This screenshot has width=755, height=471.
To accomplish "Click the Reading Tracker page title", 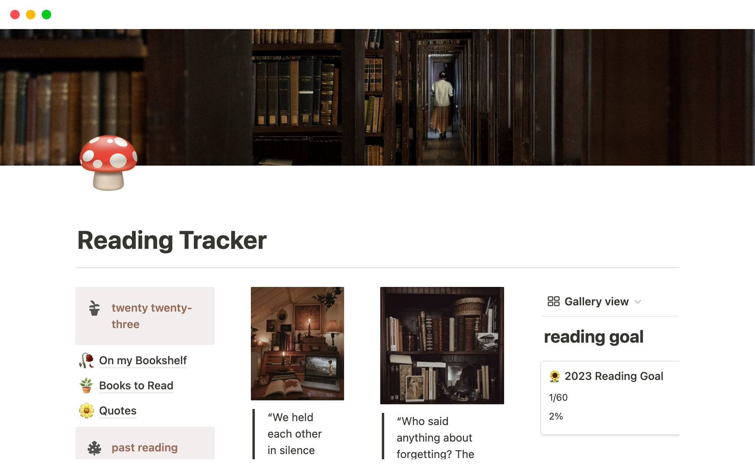I will 172,240.
